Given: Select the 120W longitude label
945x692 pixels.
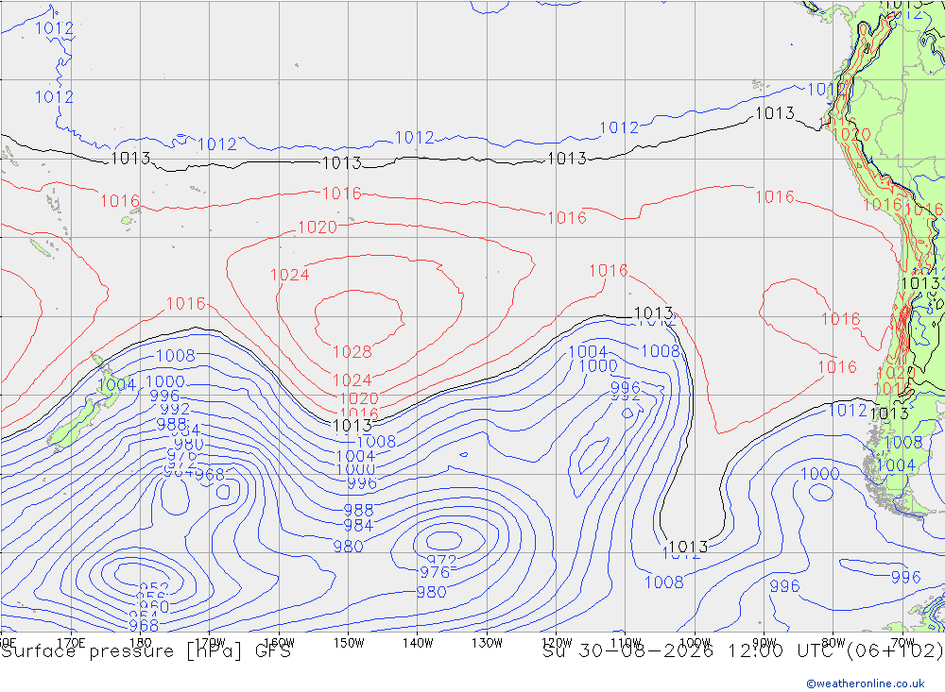Looking at the screenshot, I should click(557, 643).
